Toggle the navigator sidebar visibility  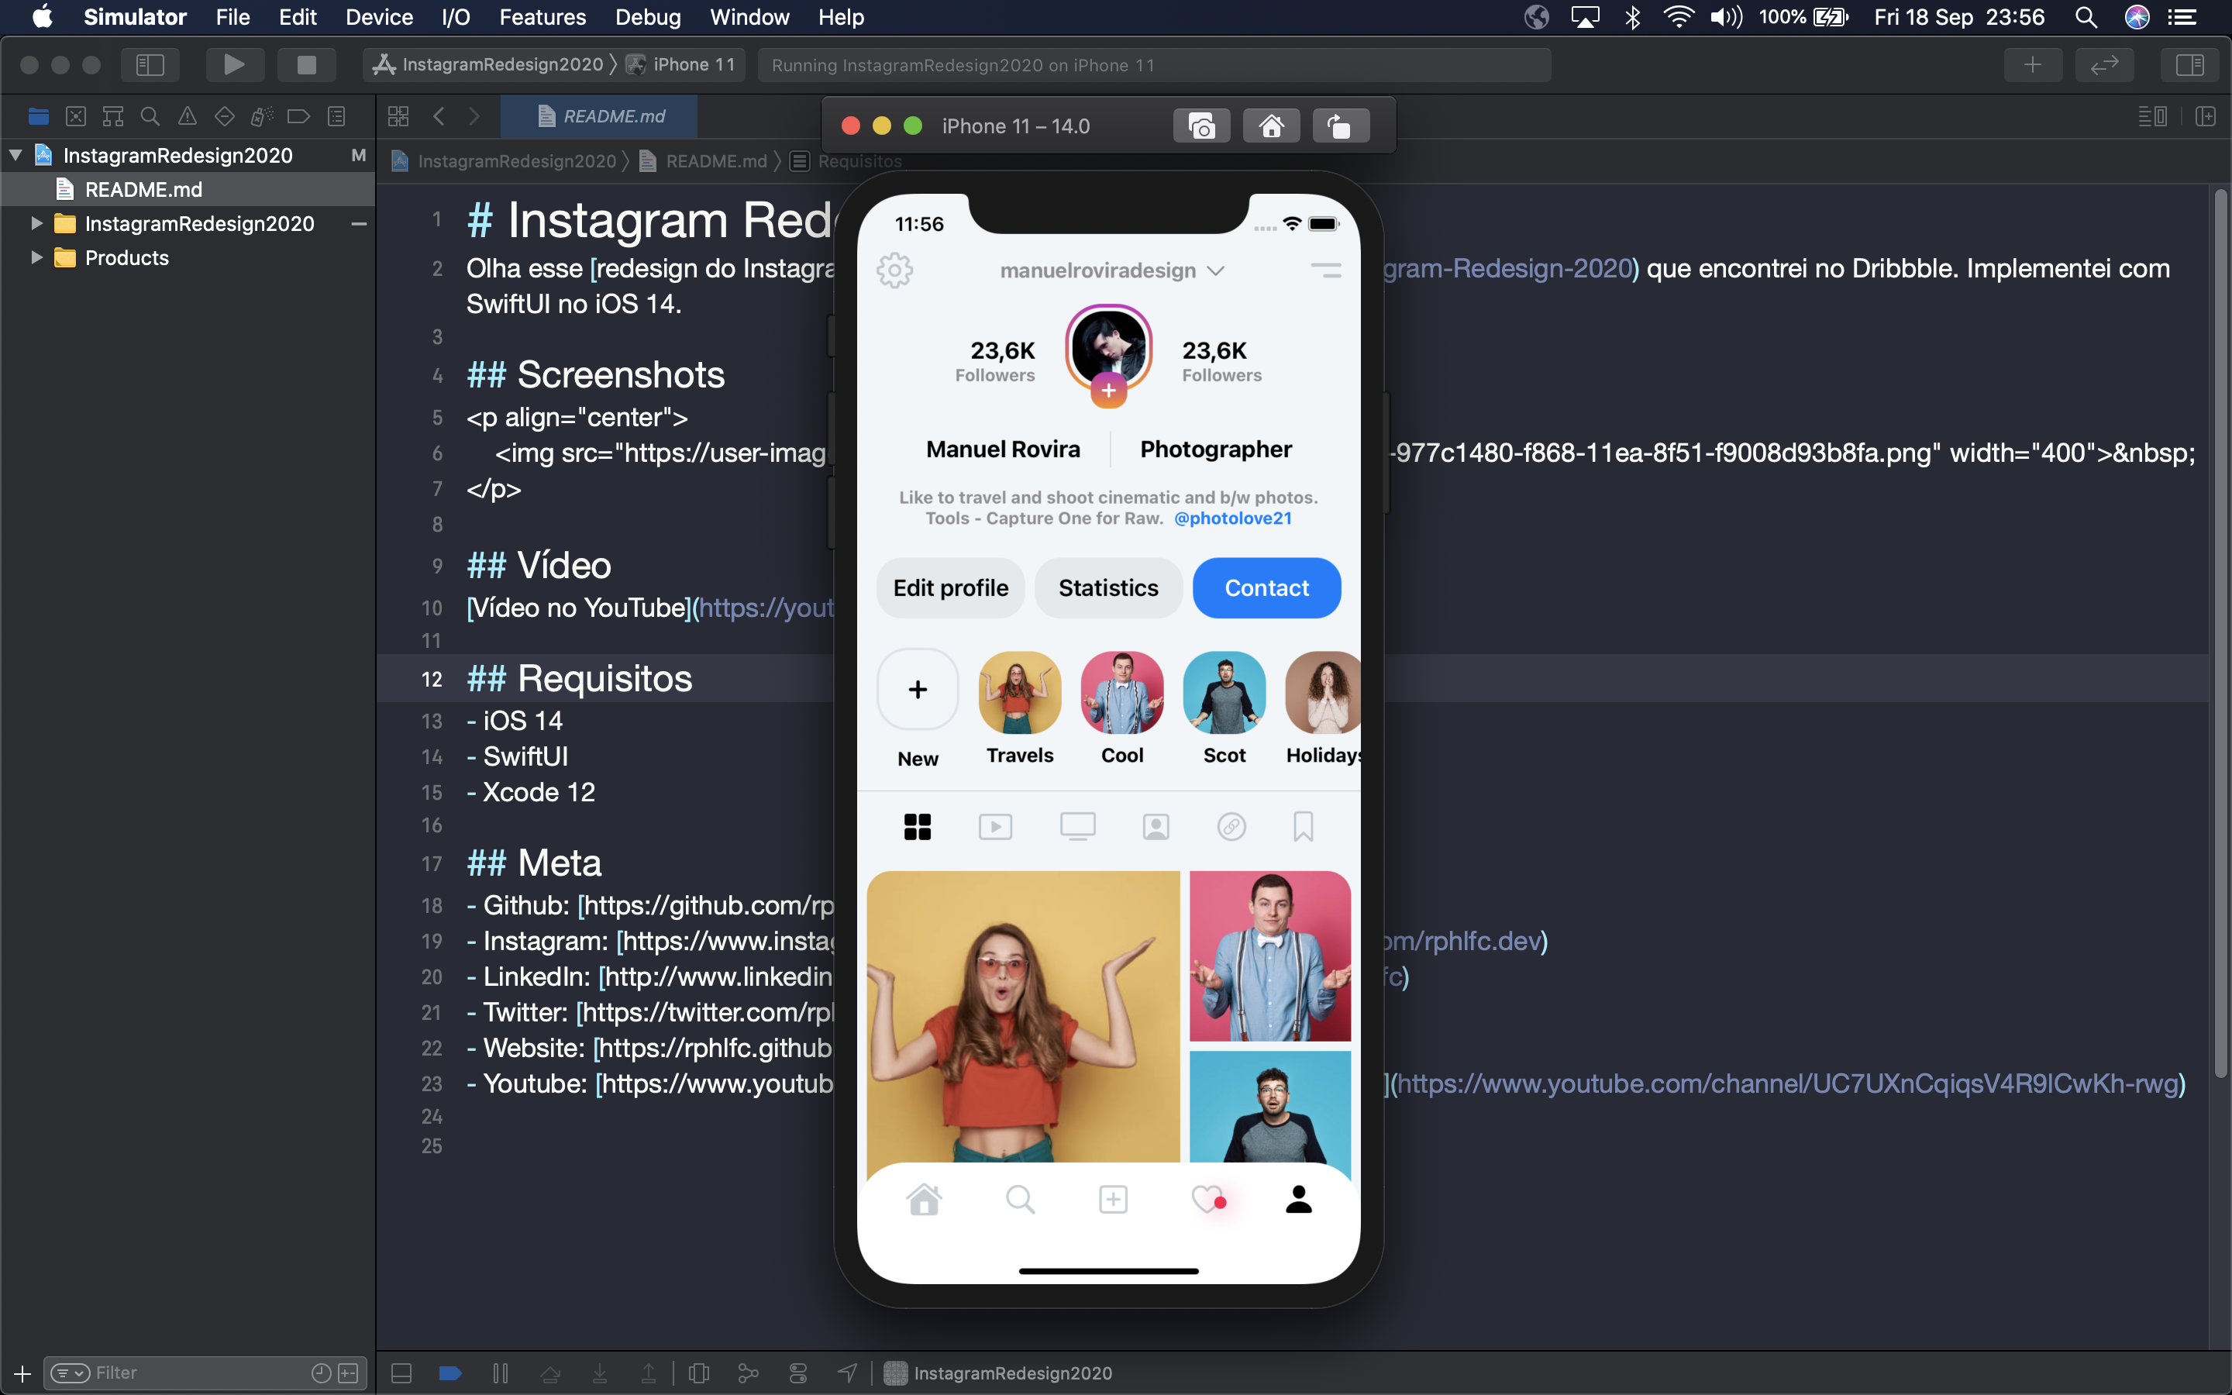tap(150, 64)
